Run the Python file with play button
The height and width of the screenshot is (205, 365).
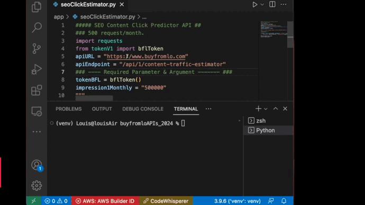[254, 4]
